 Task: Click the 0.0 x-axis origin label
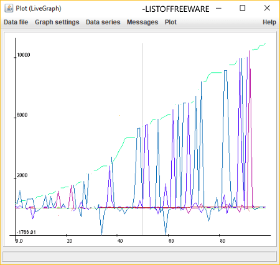19,241
